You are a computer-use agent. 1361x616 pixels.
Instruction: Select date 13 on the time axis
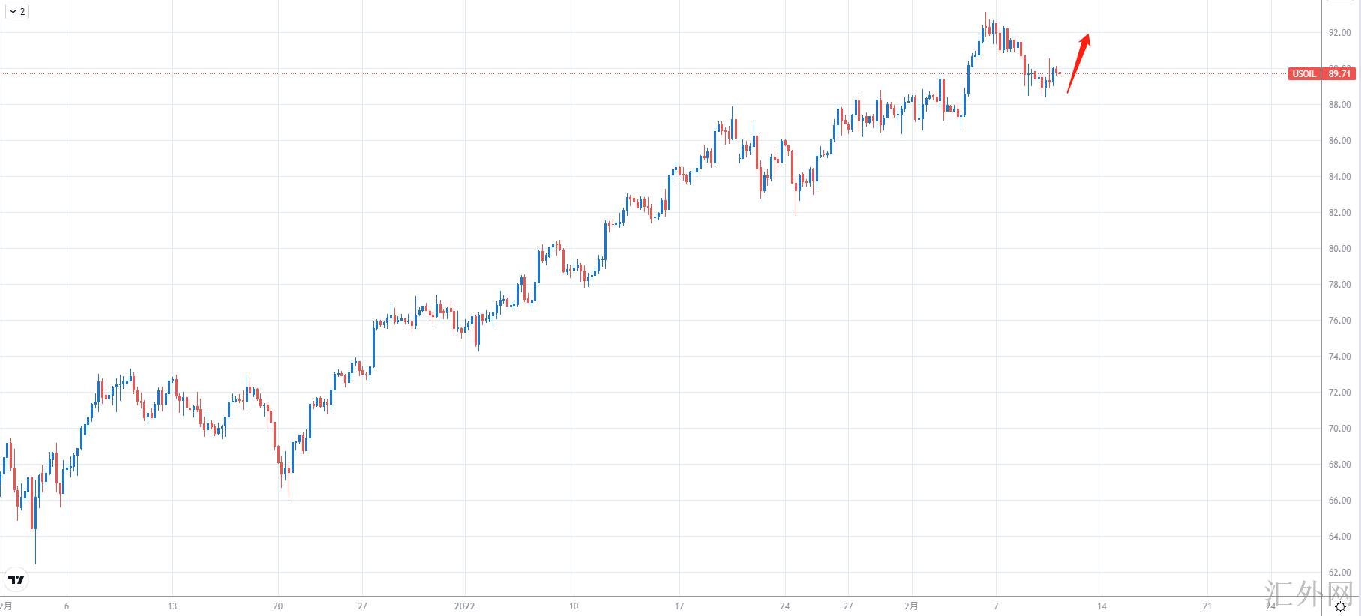click(x=172, y=606)
